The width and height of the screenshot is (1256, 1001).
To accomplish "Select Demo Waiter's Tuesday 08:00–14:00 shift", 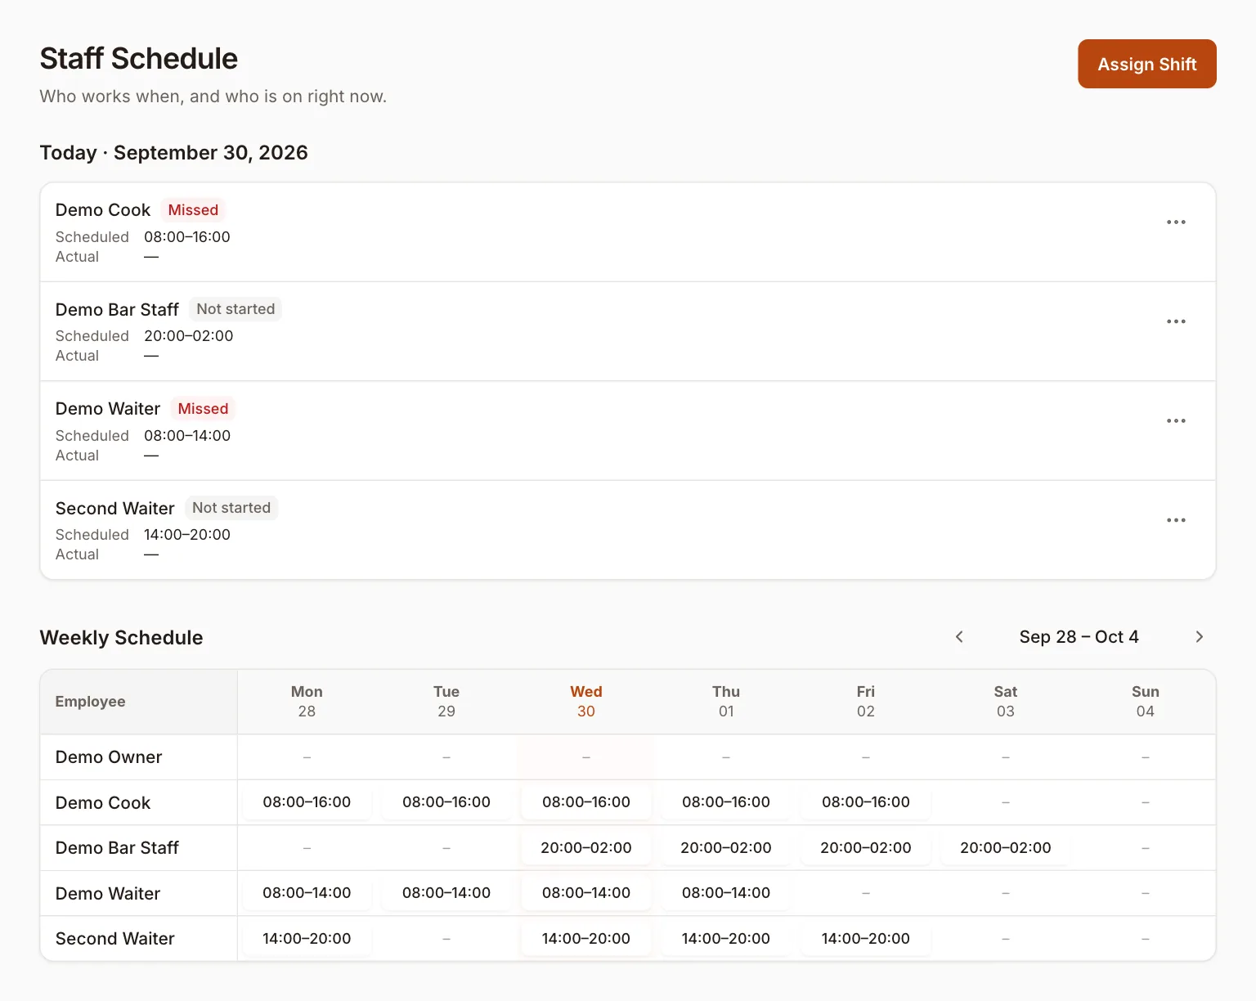I will click(446, 893).
